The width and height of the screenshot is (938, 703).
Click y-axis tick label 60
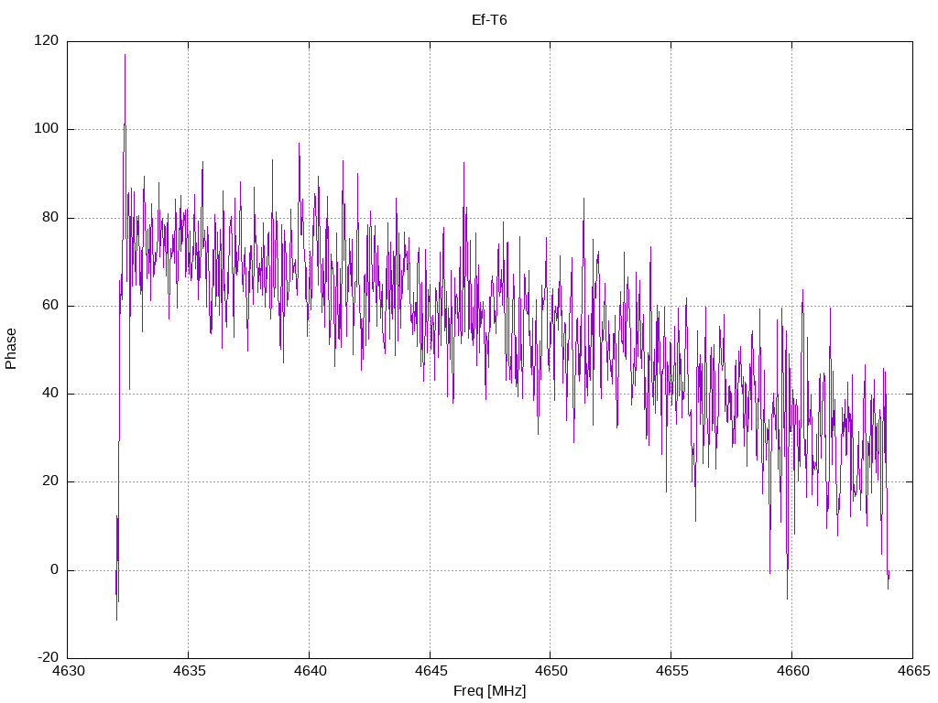(50, 305)
